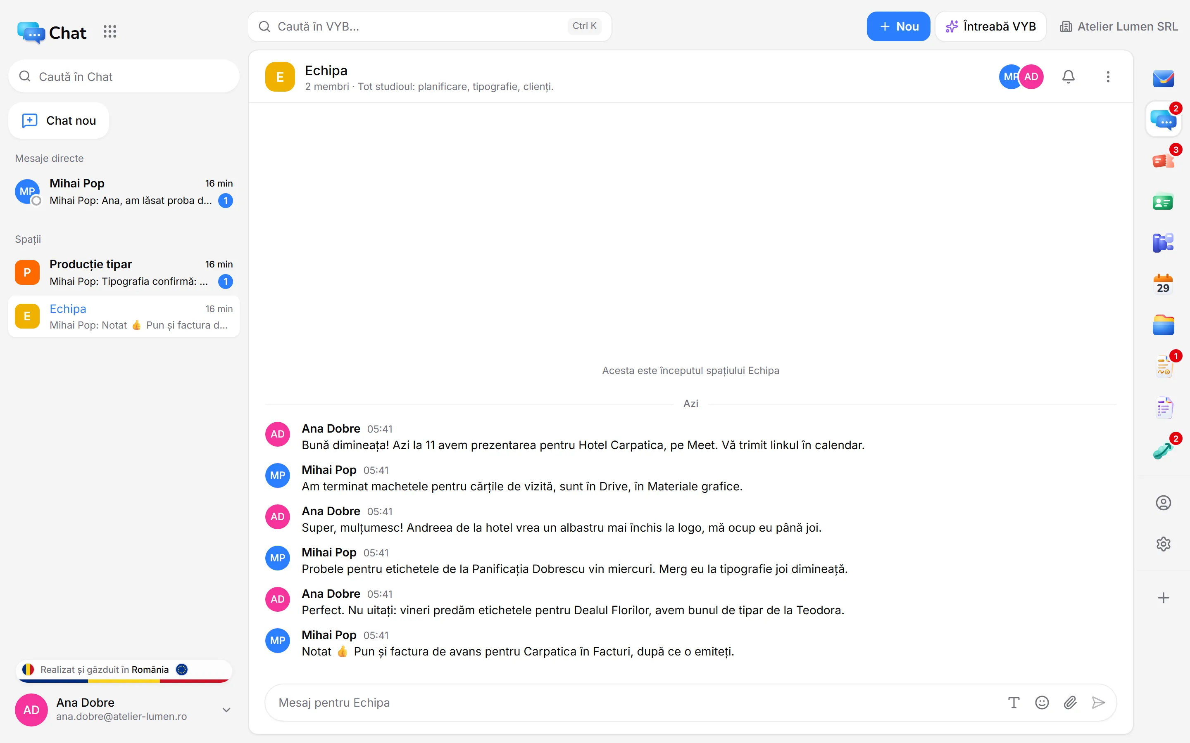The width and height of the screenshot is (1190, 743).
Task: Open text formatting options in message box
Action: pos(1014,703)
